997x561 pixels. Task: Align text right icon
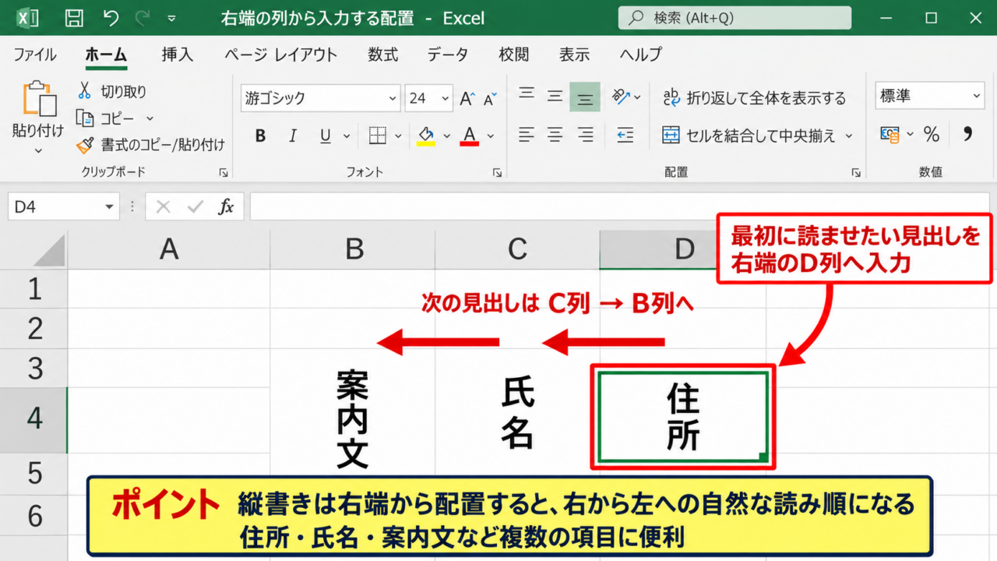pyautogui.click(x=585, y=136)
